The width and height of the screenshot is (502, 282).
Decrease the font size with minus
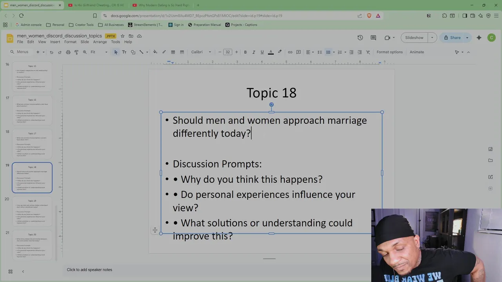pos(220,52)
